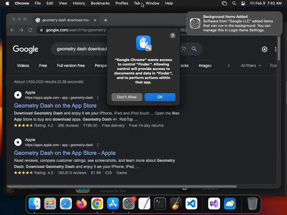Click the Google search text field

pyautogui.click(x=82, y=49)
